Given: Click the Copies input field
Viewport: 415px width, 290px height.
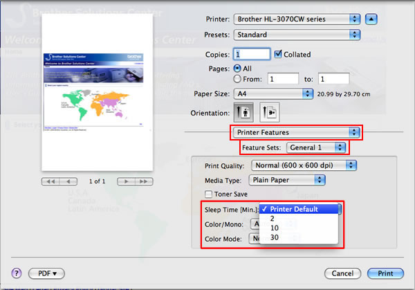Looking at the screenshot, I should (252, 54).
